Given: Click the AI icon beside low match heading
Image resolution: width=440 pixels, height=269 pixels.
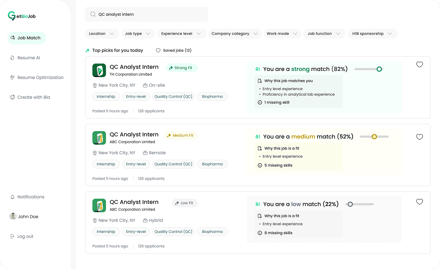Looking at the screenshot, I should 258,204.
